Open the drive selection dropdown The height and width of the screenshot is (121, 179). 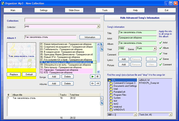[x=135, y=115]
